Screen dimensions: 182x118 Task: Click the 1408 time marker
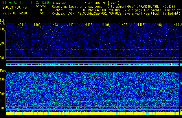point(141,25)
